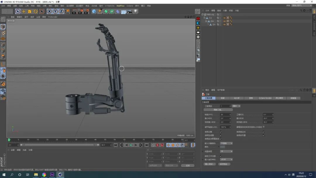Image resolution: width=316 pixels, height=178 pixels.
Task: Click the X axis lock icon
Action: pos(49,11)
